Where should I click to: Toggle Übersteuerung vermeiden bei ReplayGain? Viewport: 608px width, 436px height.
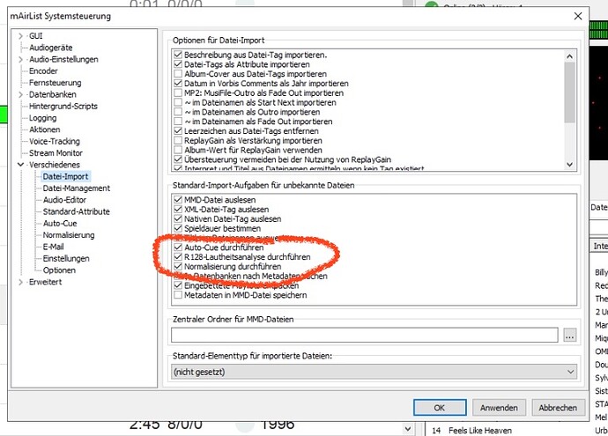pos(178,159)
